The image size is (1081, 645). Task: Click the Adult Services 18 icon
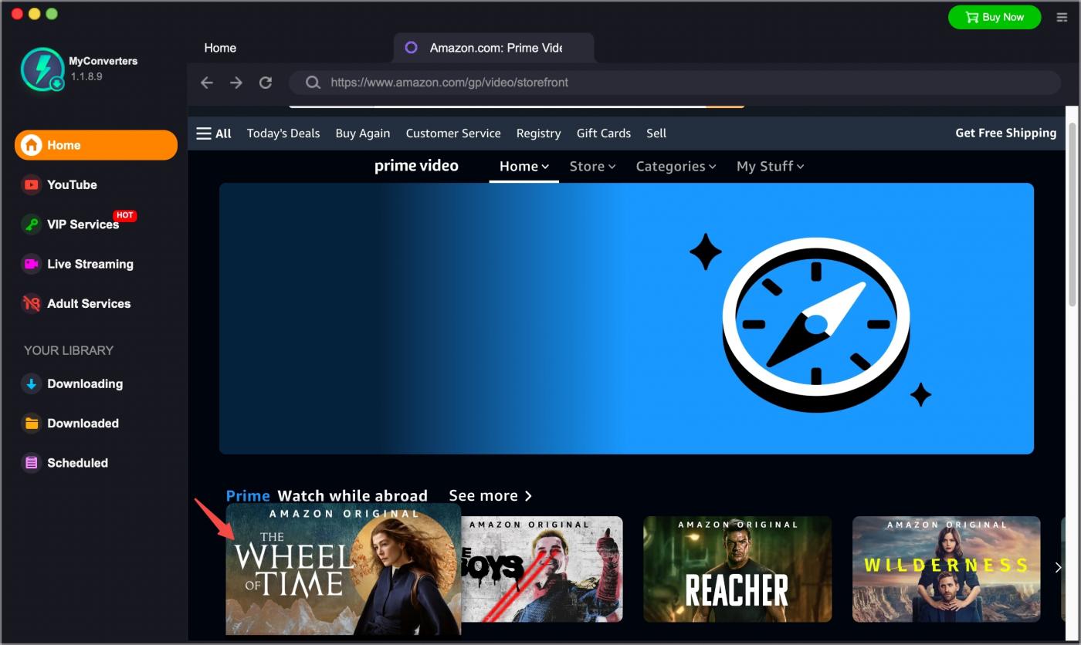click(x=31, y=303)
